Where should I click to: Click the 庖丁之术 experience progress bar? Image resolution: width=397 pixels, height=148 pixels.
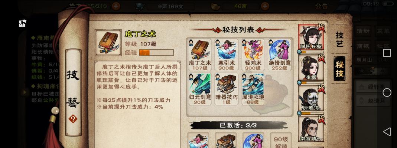(x=156, y=53)
